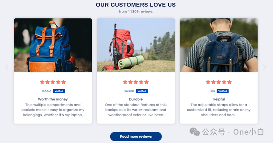This screenshot has width=273, height=143.
Task: Open the photo of man wearing backpack
Action: pyautogui.click(x=219, y=45)
